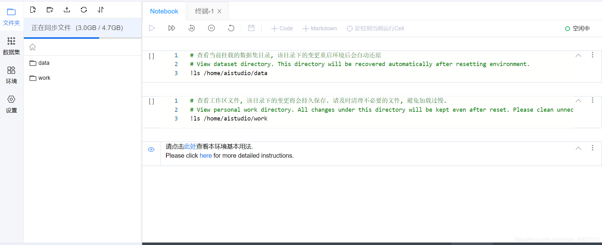Click the upload file icon

[67, 10]
